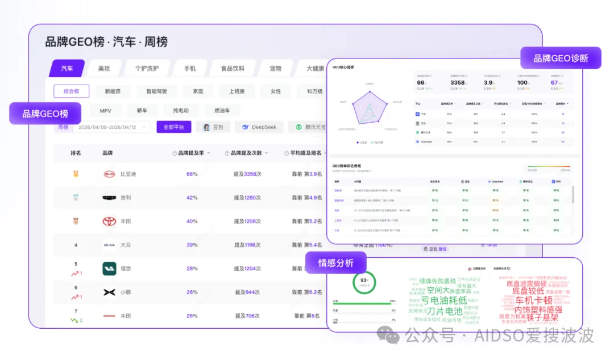The height and width of the screenshot is (360, 614).
Task: Click the GEO核心指标 radar chart
Action: (370, 108)
